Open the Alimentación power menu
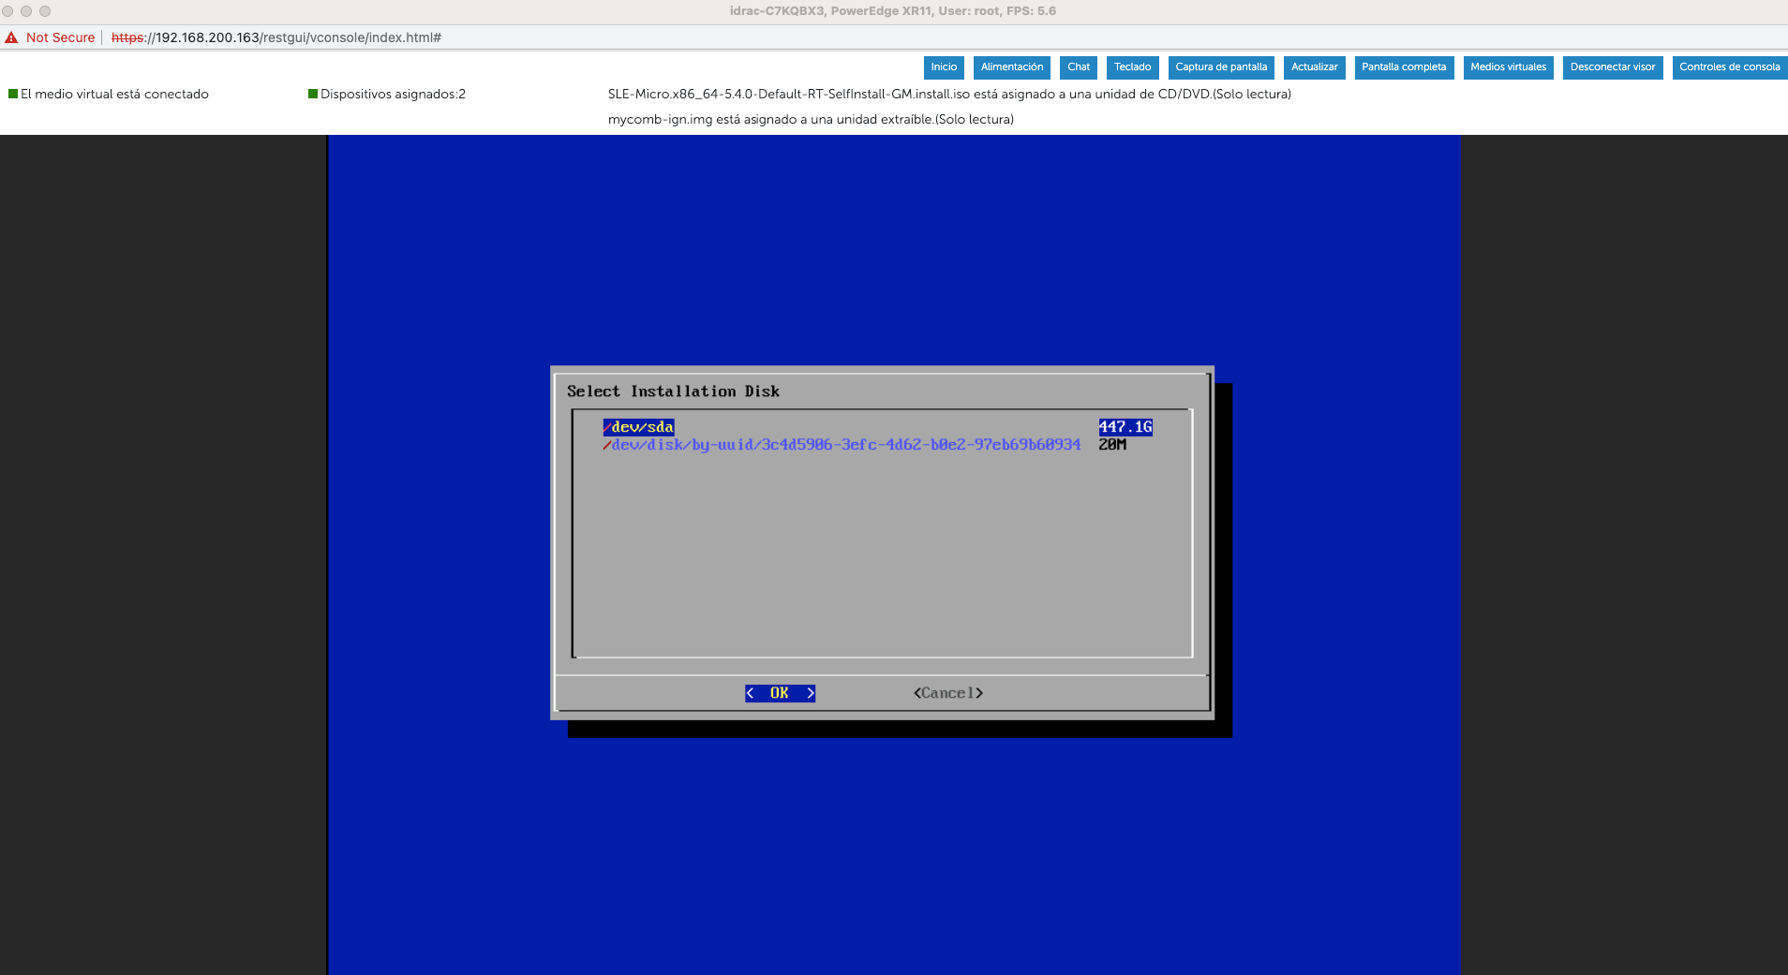This screenshot has height=975, width=1788. coord(1012,67)
